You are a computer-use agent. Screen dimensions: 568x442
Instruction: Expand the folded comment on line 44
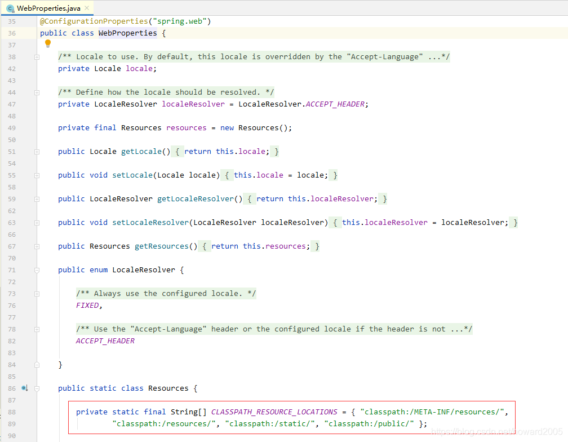point(37,92)
